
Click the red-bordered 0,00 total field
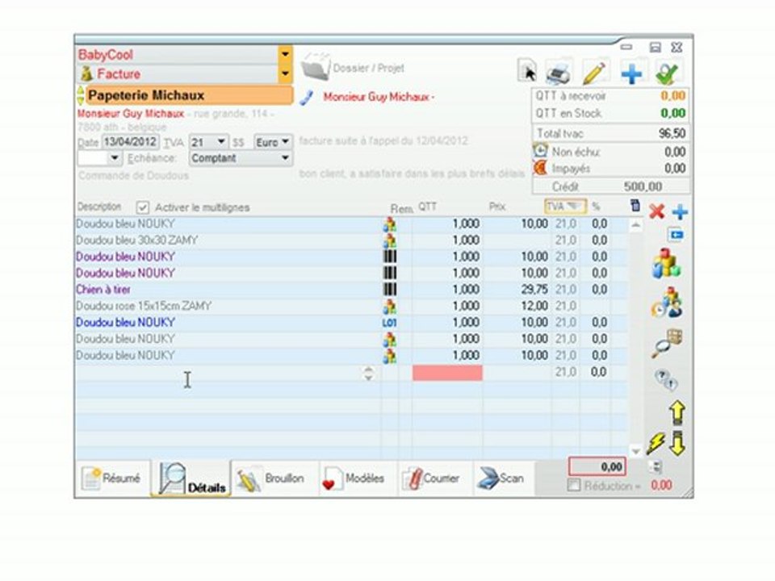(x=597, y=466)
